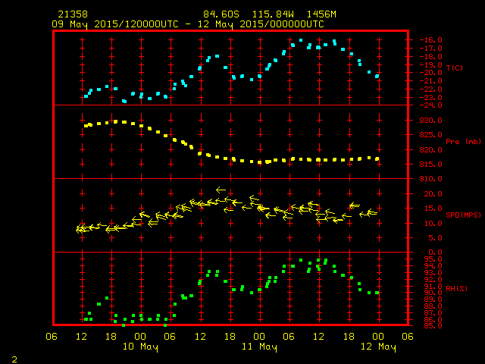Click the 830.0 pressure tick label

click(x=430, y=121)
